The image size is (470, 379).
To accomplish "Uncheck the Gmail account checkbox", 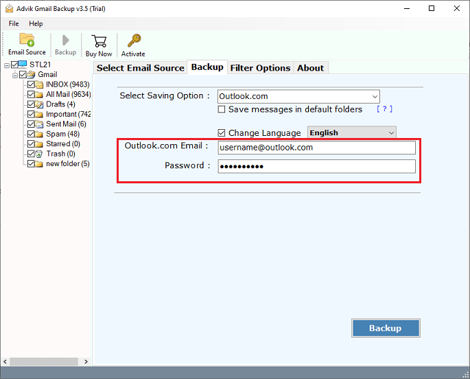I will (x=23, y=74).
